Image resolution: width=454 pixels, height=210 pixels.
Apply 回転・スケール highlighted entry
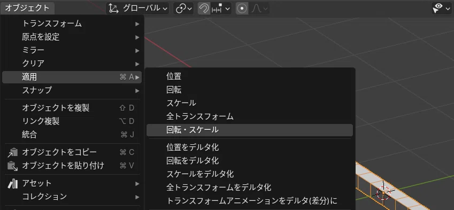tap(250, 130)
